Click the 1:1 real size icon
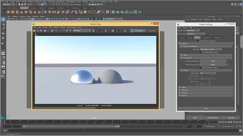Screen dimensions: 243x136 pyautogui.click(x=63, y=31)
